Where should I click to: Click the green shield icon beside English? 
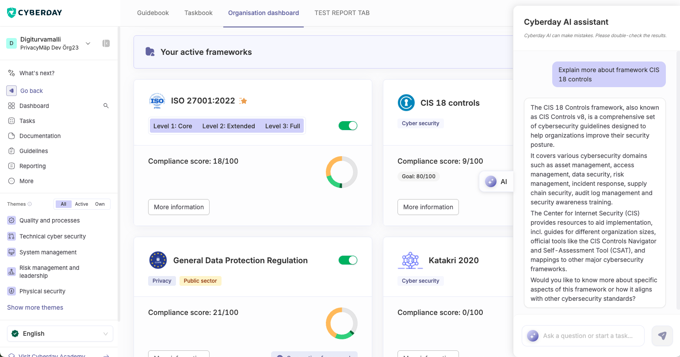coord(15,334)
